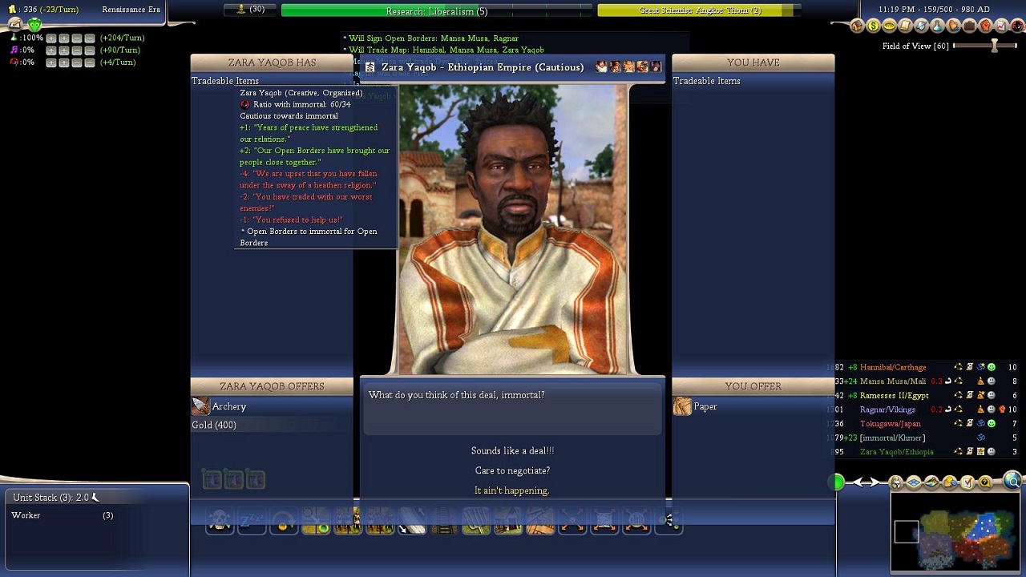Select Gold (400) in Zara Yaqob offers
Screen dimensions: 1026x577
[x=214, y=425]
